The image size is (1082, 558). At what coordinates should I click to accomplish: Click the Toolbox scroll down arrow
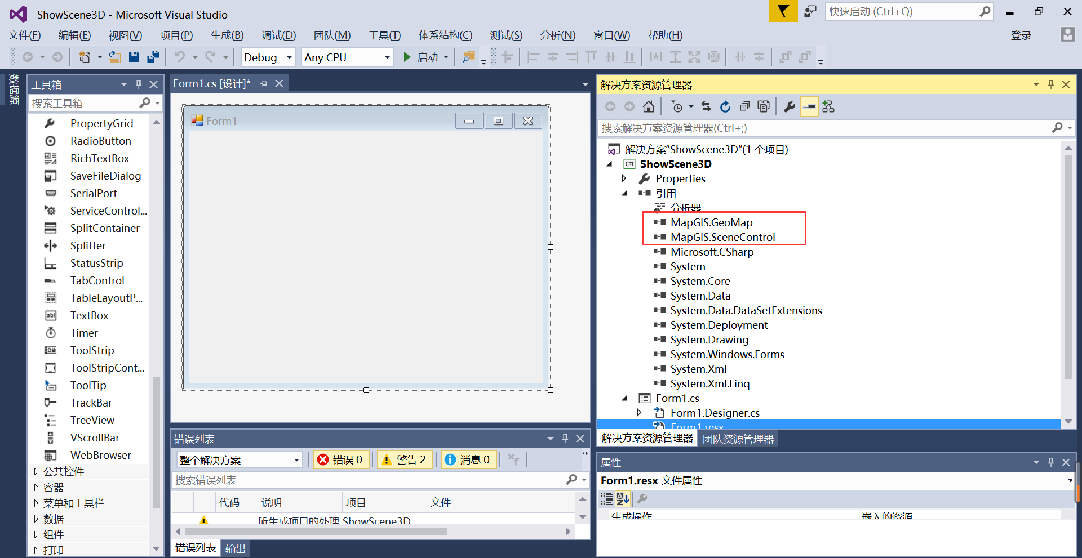point(157,548)
